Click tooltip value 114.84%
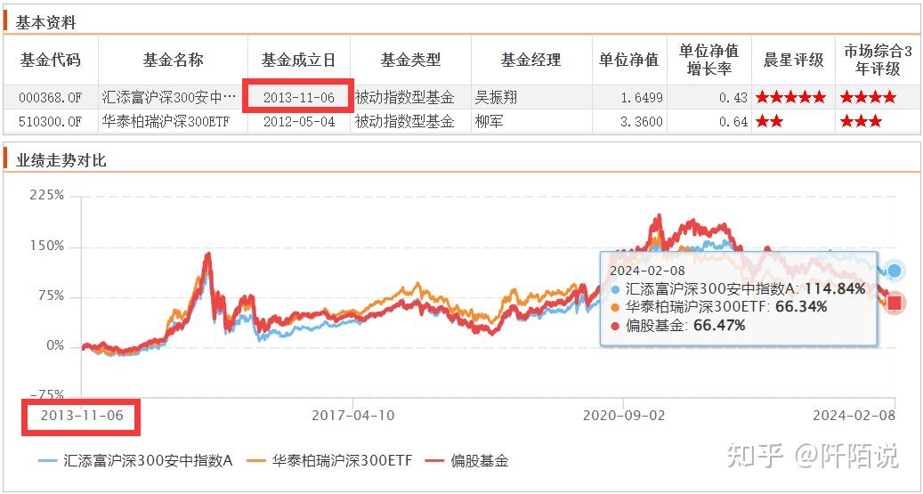The width and height of the screenshot is (923, 494). [835, 288]
